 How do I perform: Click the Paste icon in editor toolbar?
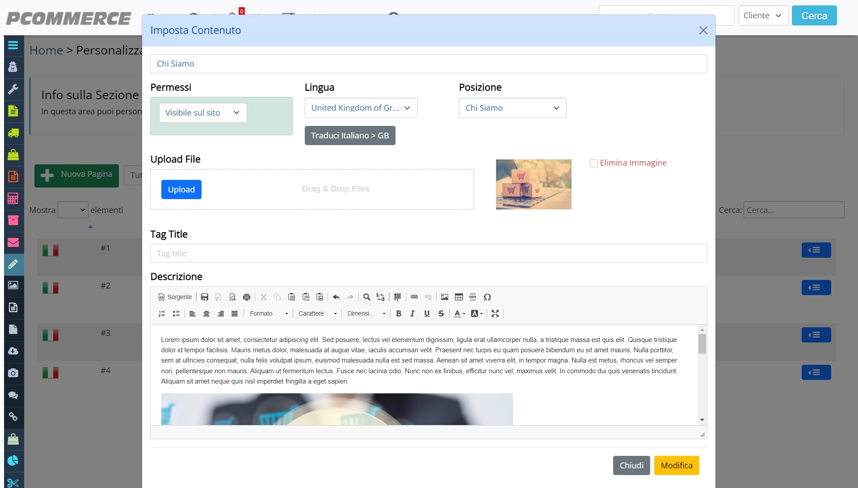pyautogui.click(x=291, y=297)
